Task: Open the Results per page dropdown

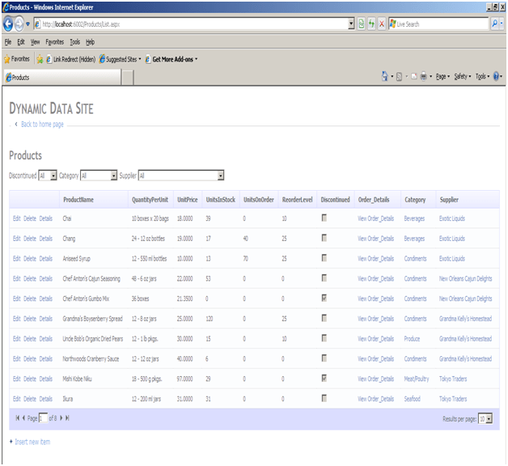Action: point(485,418)
